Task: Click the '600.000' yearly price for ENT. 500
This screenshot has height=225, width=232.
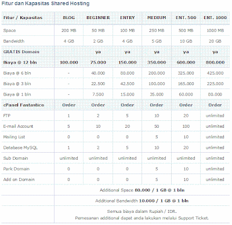Action: [186, 62]
